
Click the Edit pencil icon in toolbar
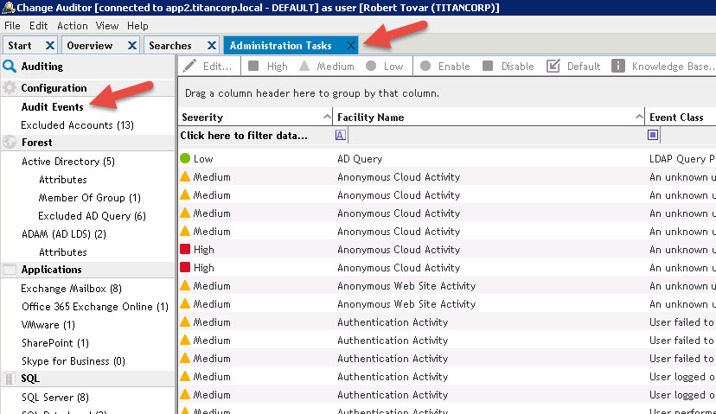[x=190, y=67]
